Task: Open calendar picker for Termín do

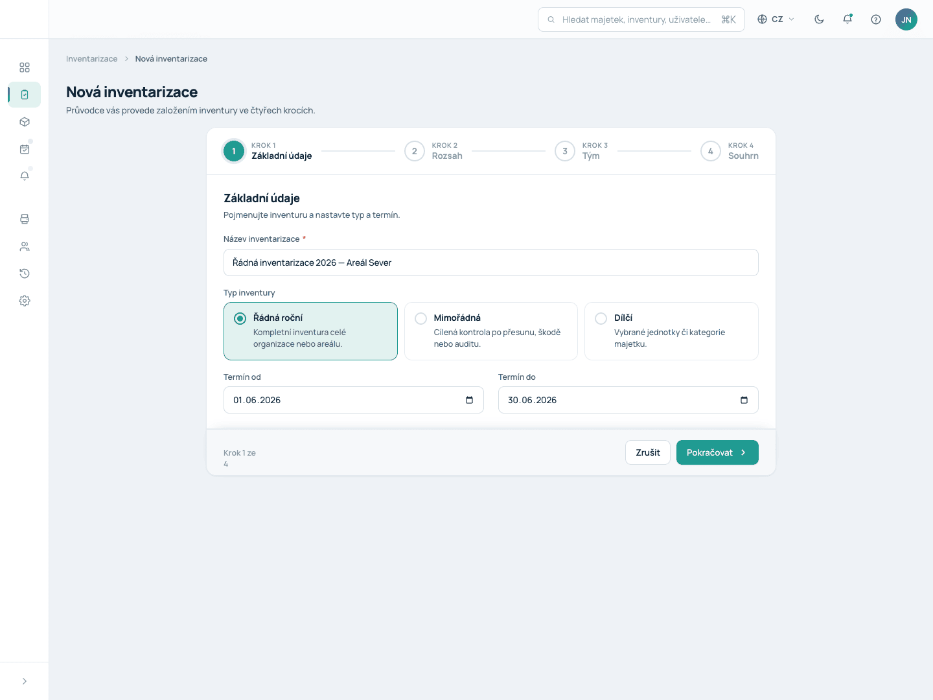Action: click(x=744, y=400)
